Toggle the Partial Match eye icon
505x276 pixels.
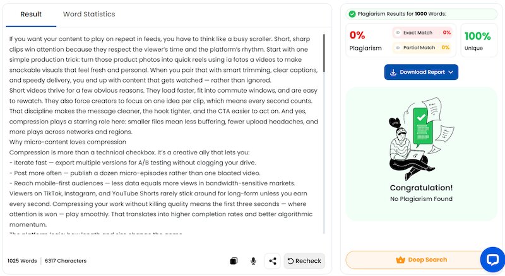coord(398,47)
